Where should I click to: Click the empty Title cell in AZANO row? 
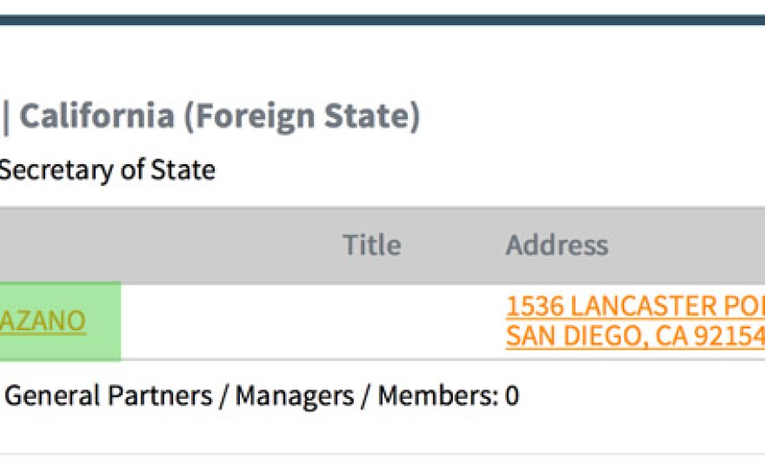pyautogui.click(x=372, y=322)
